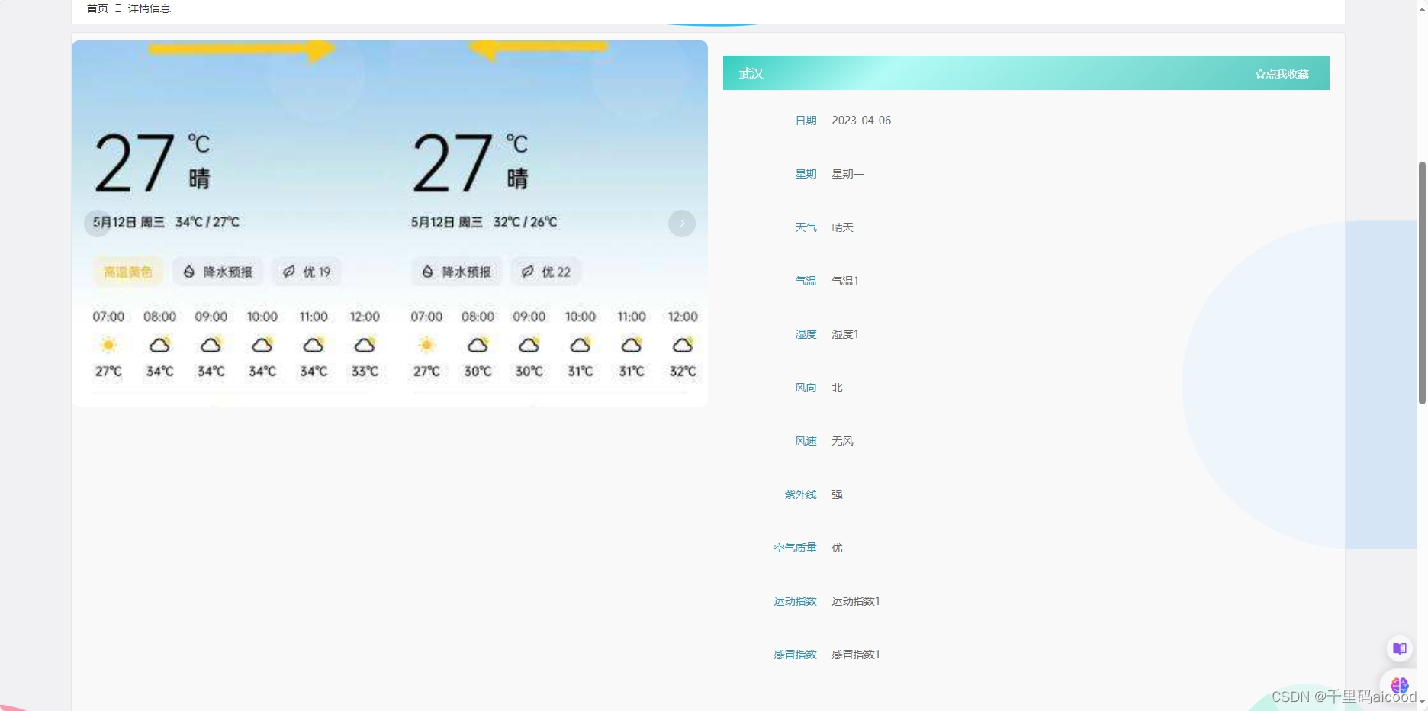This screenshot has width=1428, height=711.
Task: Click the 运动指数 field label
Action: [x=795, y=601]
